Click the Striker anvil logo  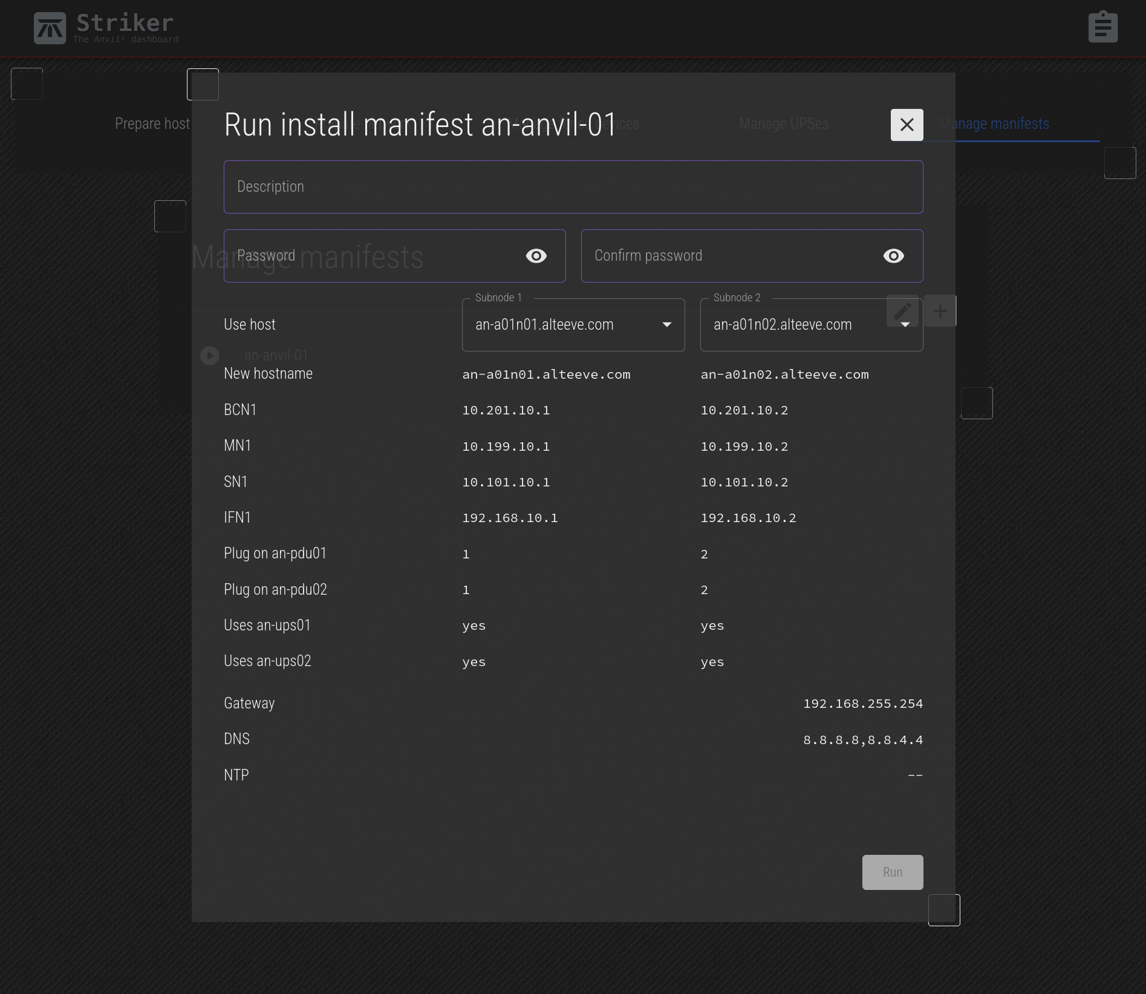(50, 28)
